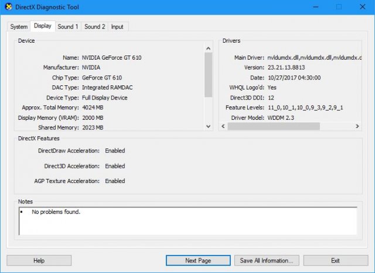
Task: Click the disabled maximize window button
Action: coord(339,7)
